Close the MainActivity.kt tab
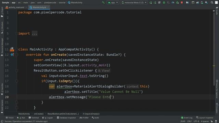The width and height of the screenshot is (219, 123). pyautogui.click(x=48, y=7)
